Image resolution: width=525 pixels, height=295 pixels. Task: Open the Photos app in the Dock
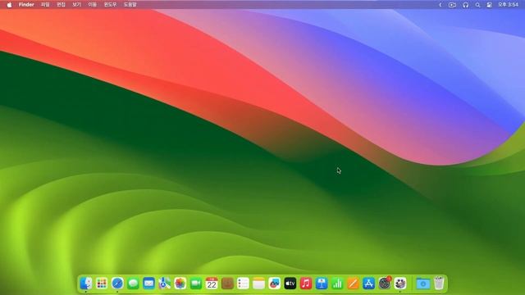point(180,284)
